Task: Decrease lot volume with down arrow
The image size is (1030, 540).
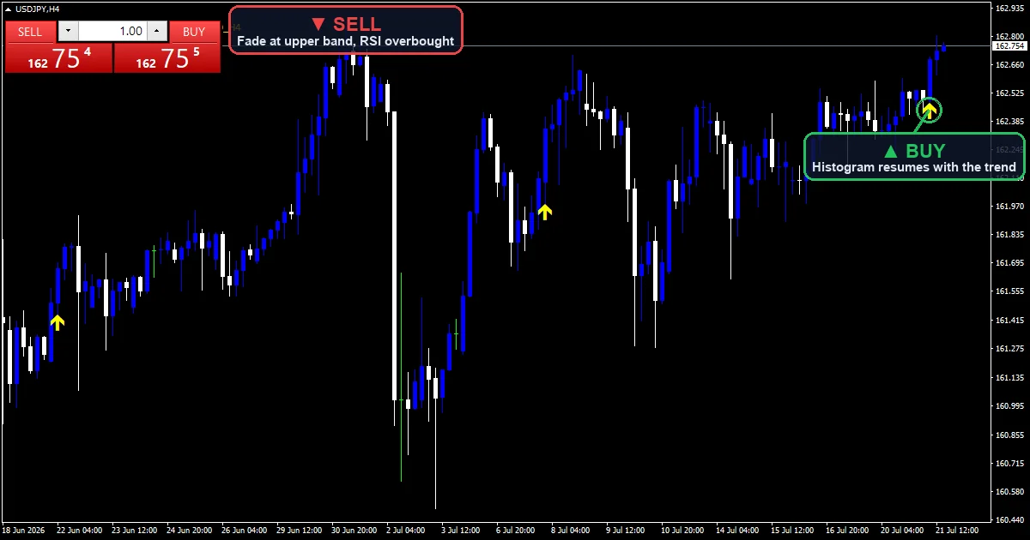Action: 69,32
